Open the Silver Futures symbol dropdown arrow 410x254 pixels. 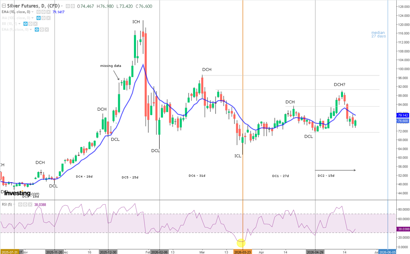point(62,6)
